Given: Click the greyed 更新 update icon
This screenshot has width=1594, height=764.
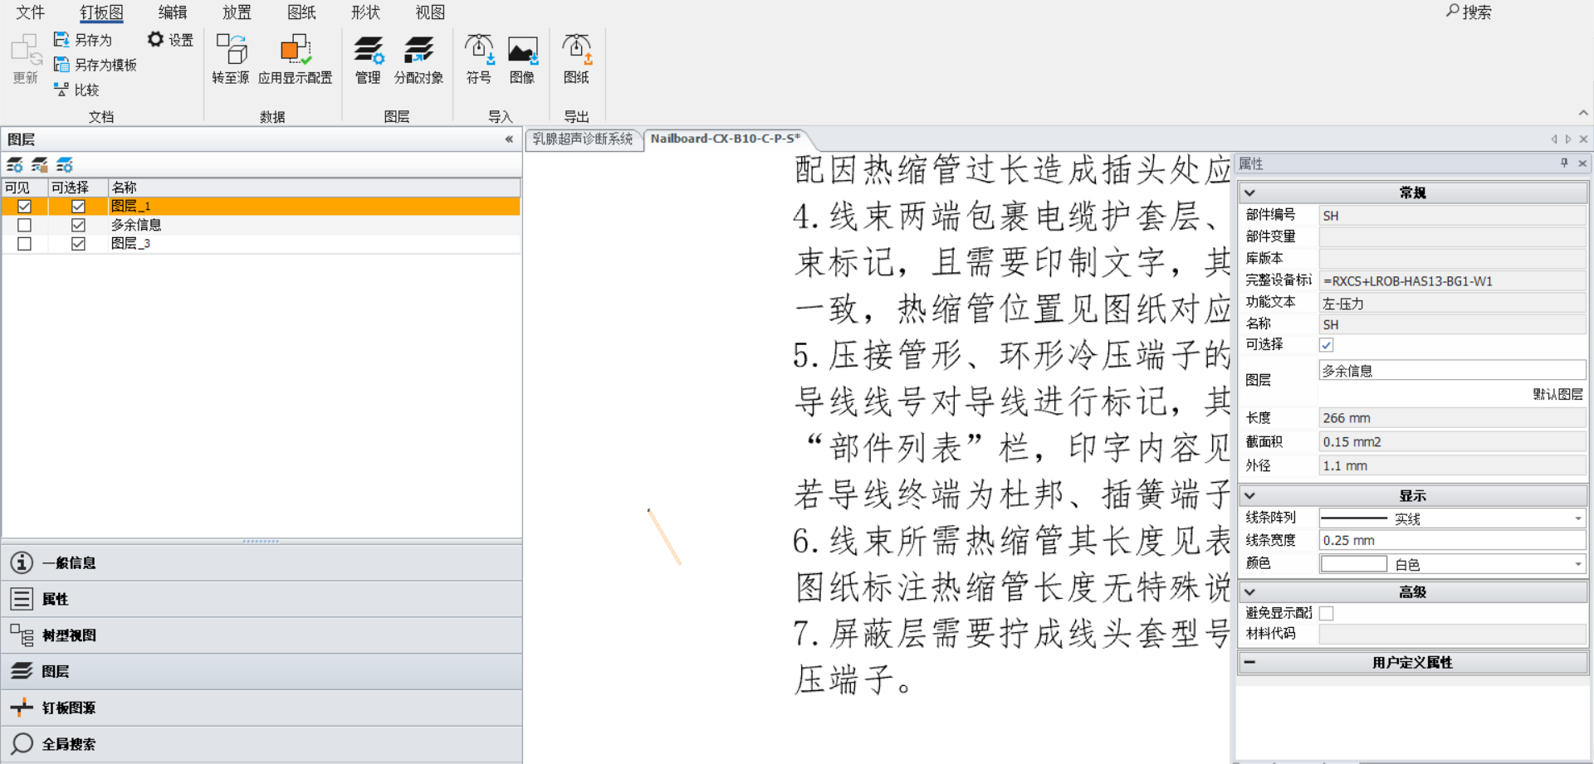Looking at the screenshot, I should [26, 50].
